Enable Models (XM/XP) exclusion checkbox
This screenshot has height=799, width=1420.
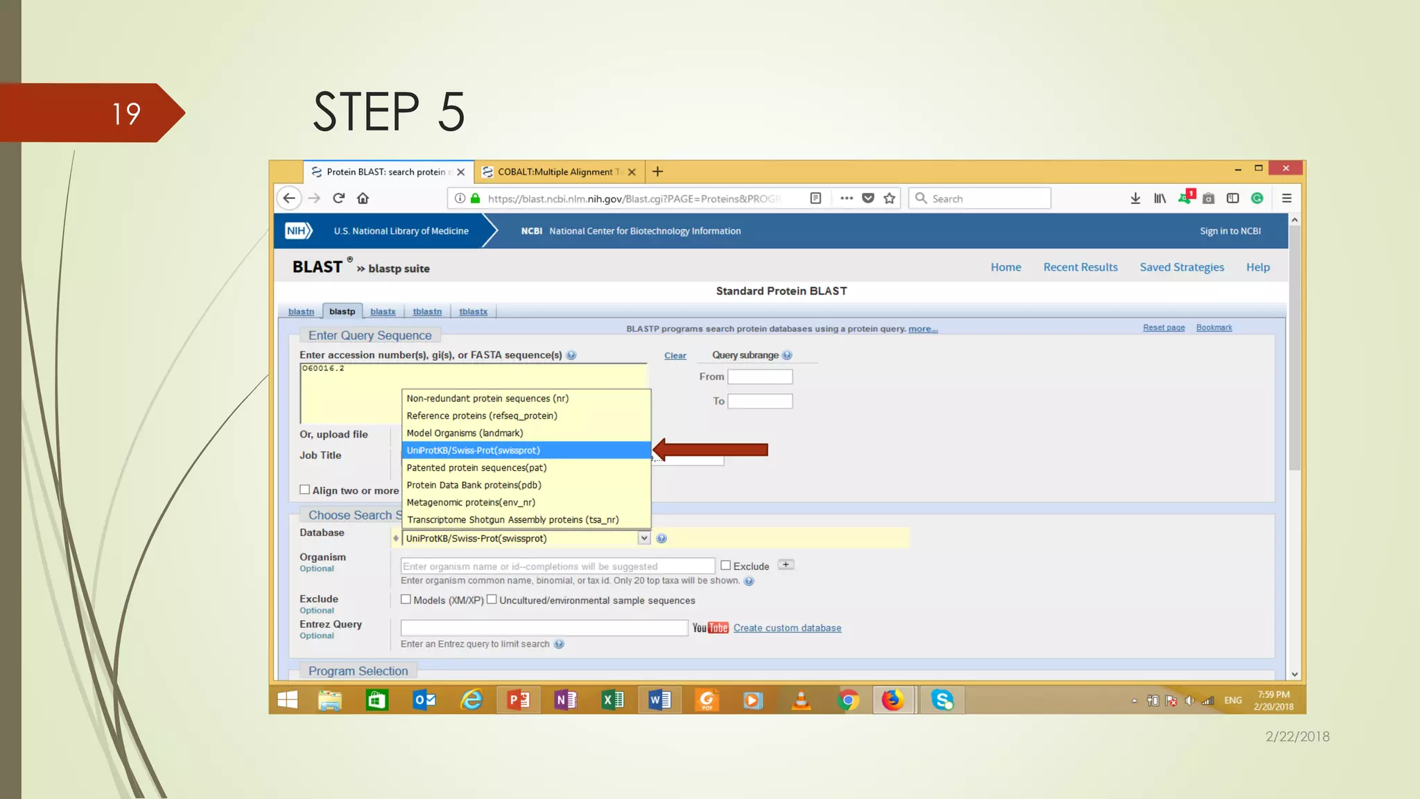[406, 599]
